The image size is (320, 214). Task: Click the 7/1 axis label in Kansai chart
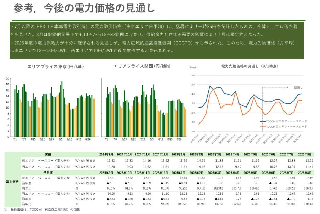tap(106, 139)
